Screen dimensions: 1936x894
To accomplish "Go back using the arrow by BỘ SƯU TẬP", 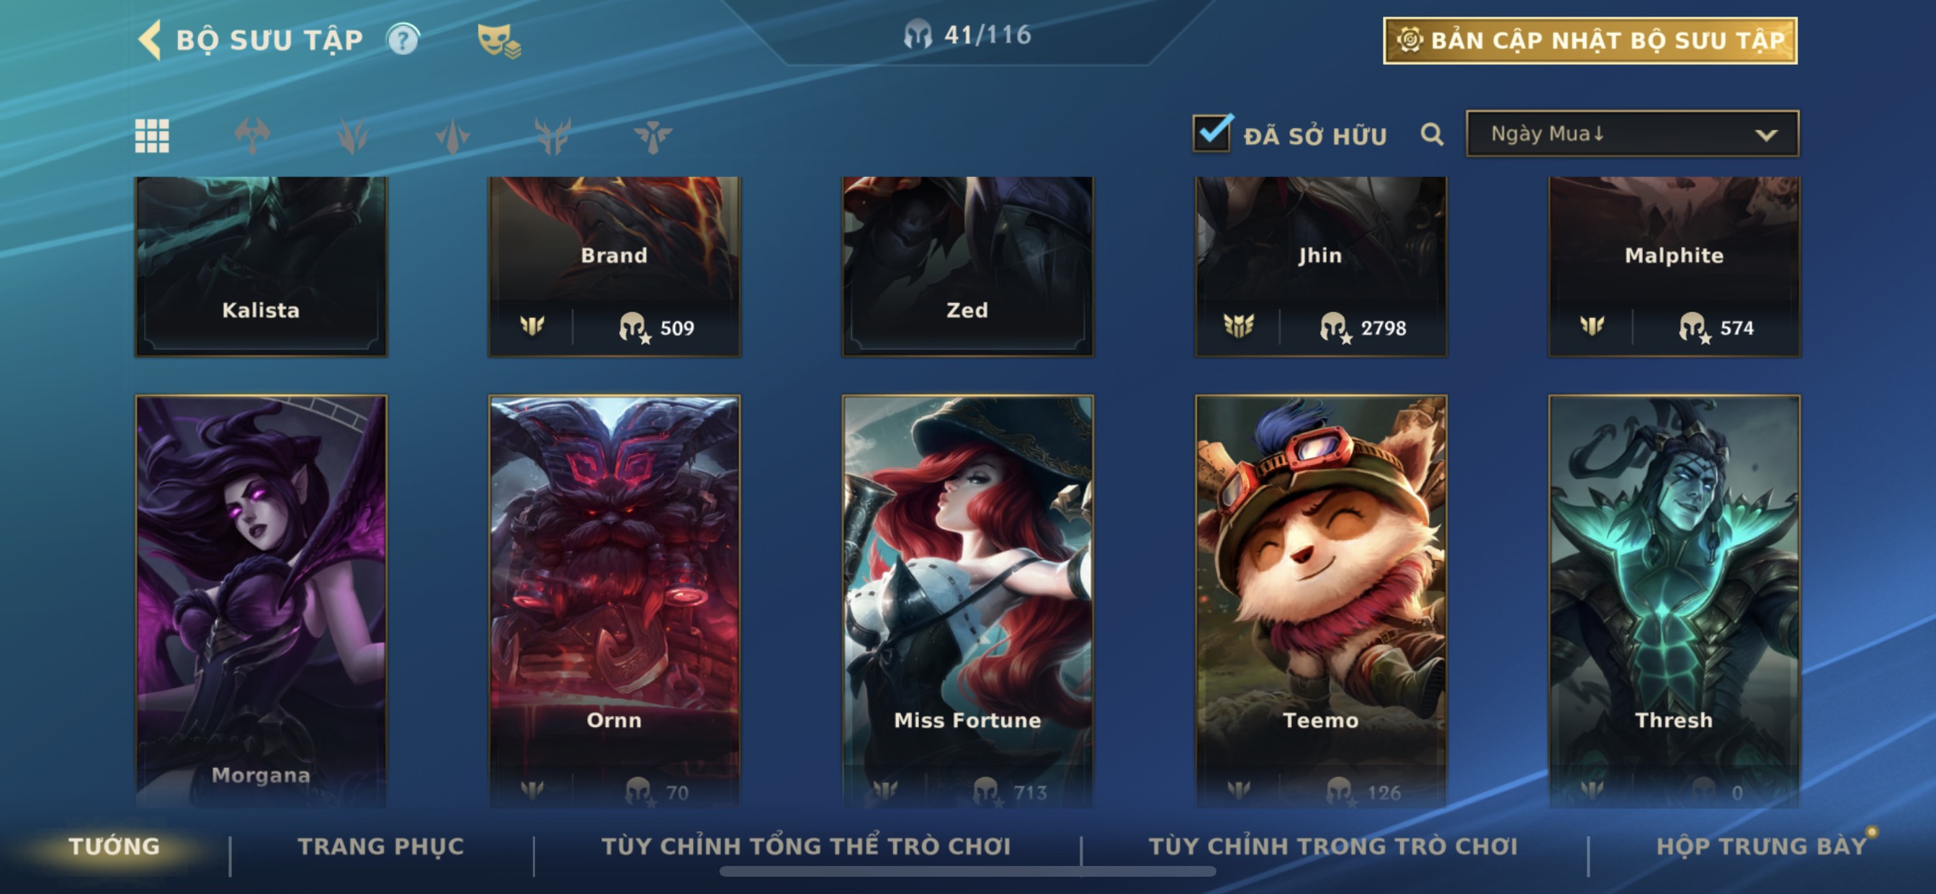I will 151,39.
